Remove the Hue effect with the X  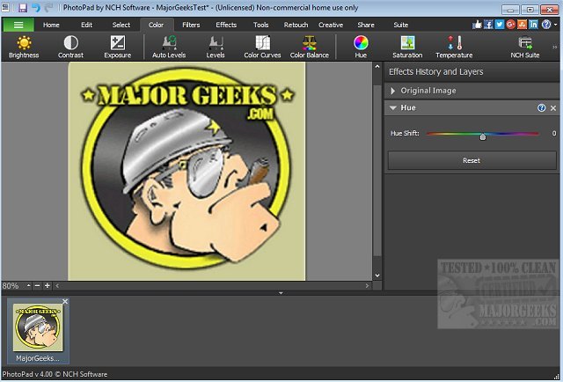[553, 107]
